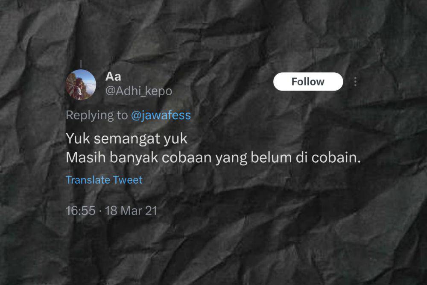Select the line 'Yuk semangat yuk'
The image size is (427, 285).
pos(127,139)
